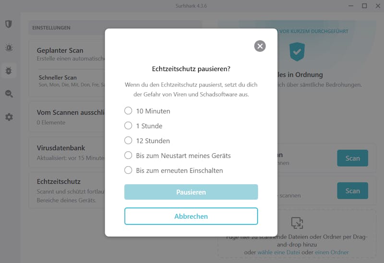
Task: Open the 'einen Ordner' link
Action: (x=332, y=252)
